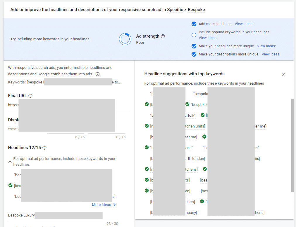296x227 pixels.
Task: Click help icon beside responsive search ads description
Action: 98,74
